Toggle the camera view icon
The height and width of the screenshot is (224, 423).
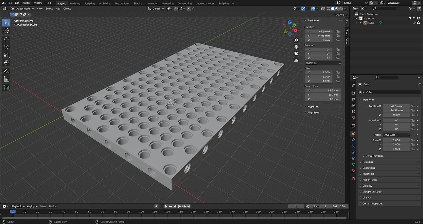pos(296,53)
